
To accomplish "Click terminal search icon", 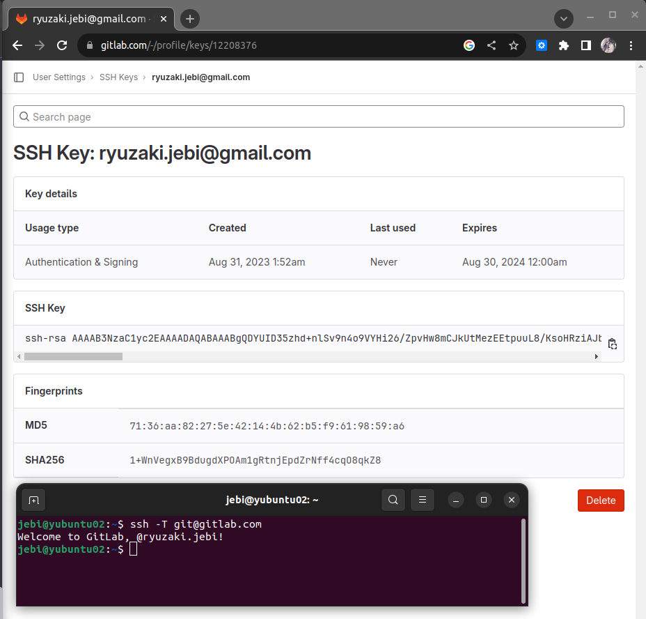I will [393, 500].
